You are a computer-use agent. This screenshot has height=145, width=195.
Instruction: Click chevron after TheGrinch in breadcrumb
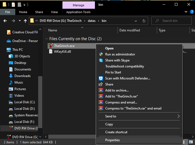click(85, 21)
